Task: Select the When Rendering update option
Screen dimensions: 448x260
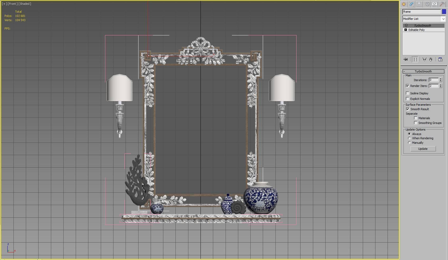Action: pyautogui.click(x=409, y=138)
